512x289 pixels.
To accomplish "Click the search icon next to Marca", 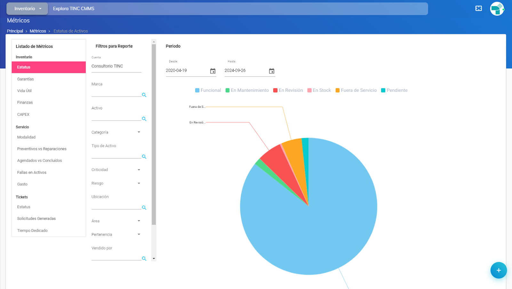I will tap(144, 95).
